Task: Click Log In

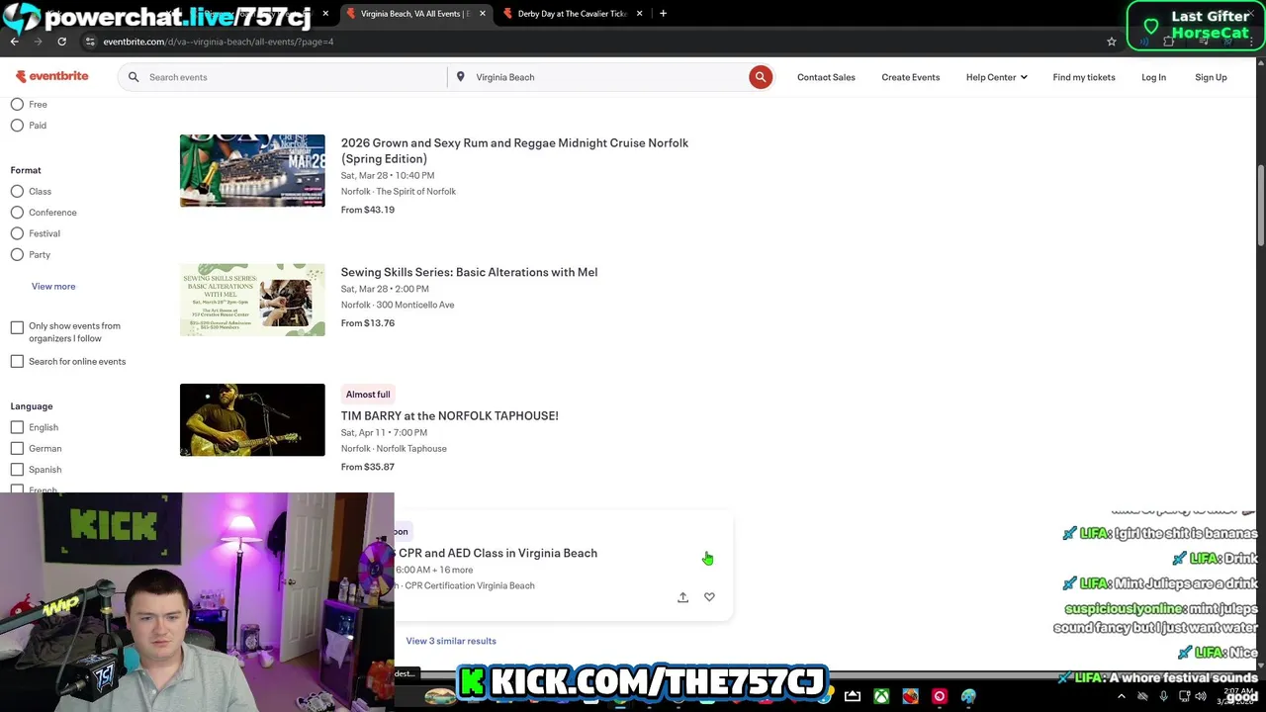Action: 1153,77
